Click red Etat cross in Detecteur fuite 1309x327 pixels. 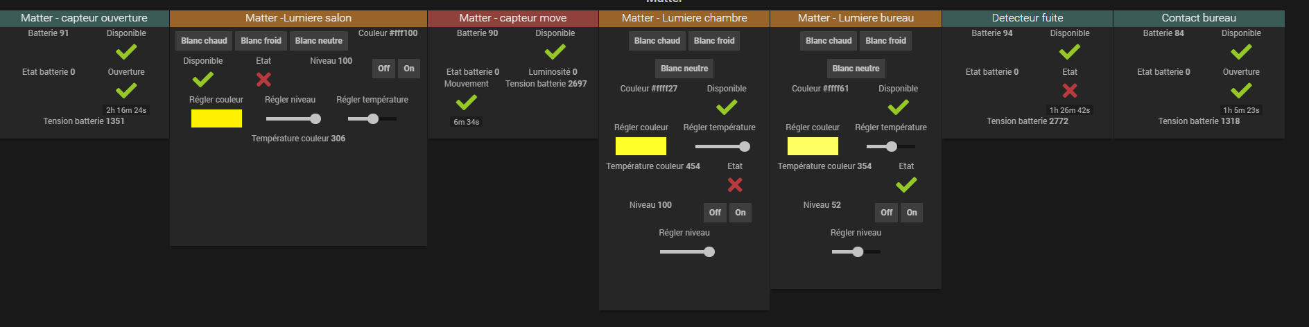1070,91
